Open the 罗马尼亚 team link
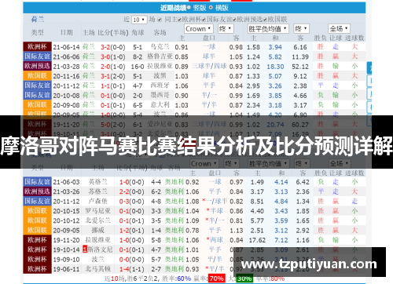 coord(98,211)
